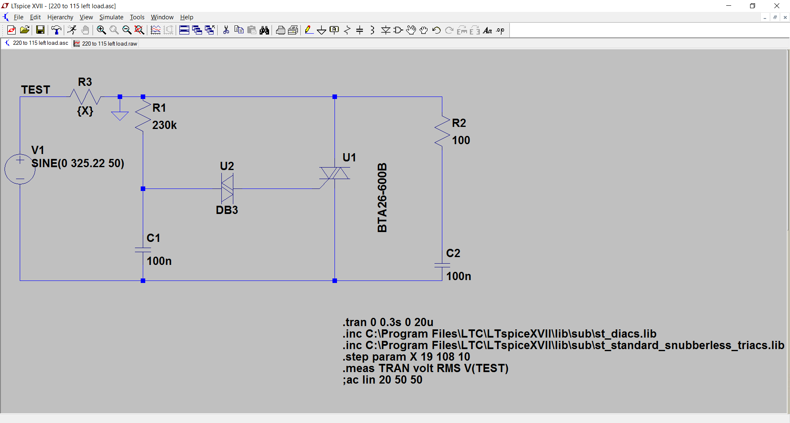Open the Control Panel with the hammer icon

pyautogui.click(x=56, y=30)
